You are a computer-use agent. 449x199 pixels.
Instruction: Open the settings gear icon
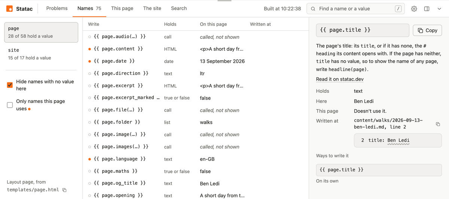pyautogui.click(x=414, y=9)
